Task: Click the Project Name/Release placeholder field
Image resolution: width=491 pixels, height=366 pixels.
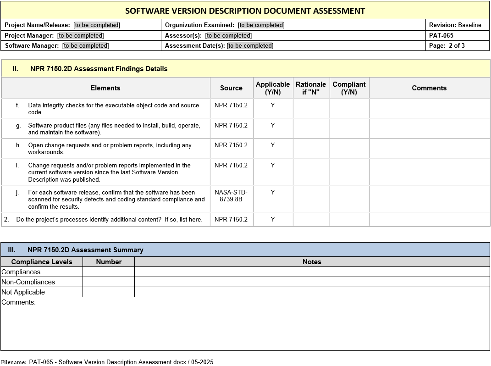Action: [x=97, y=25]
